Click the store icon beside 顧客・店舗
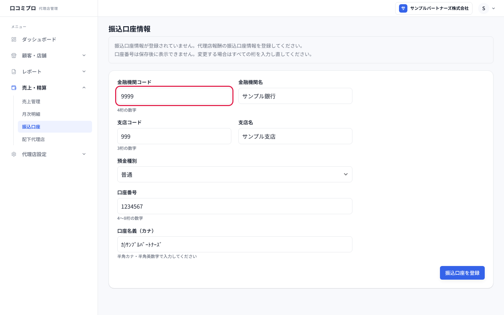 14,56
